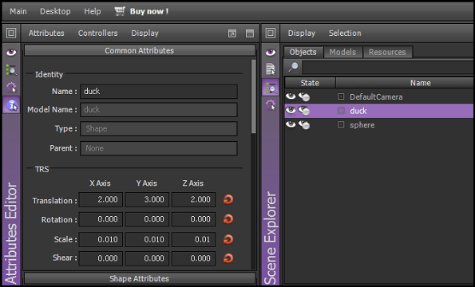Reset Shear values with the red arrow
This screenshot has height=287, width=475.
(228, 258)
